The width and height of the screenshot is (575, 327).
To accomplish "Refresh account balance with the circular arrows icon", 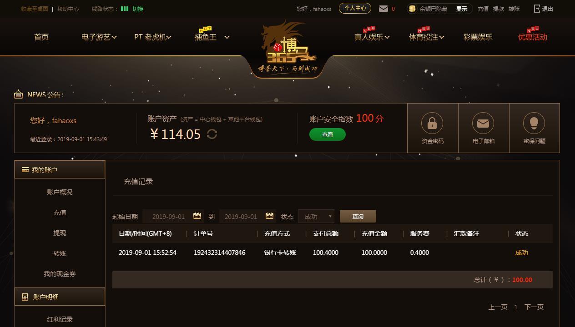I will (x=212, y=134).
